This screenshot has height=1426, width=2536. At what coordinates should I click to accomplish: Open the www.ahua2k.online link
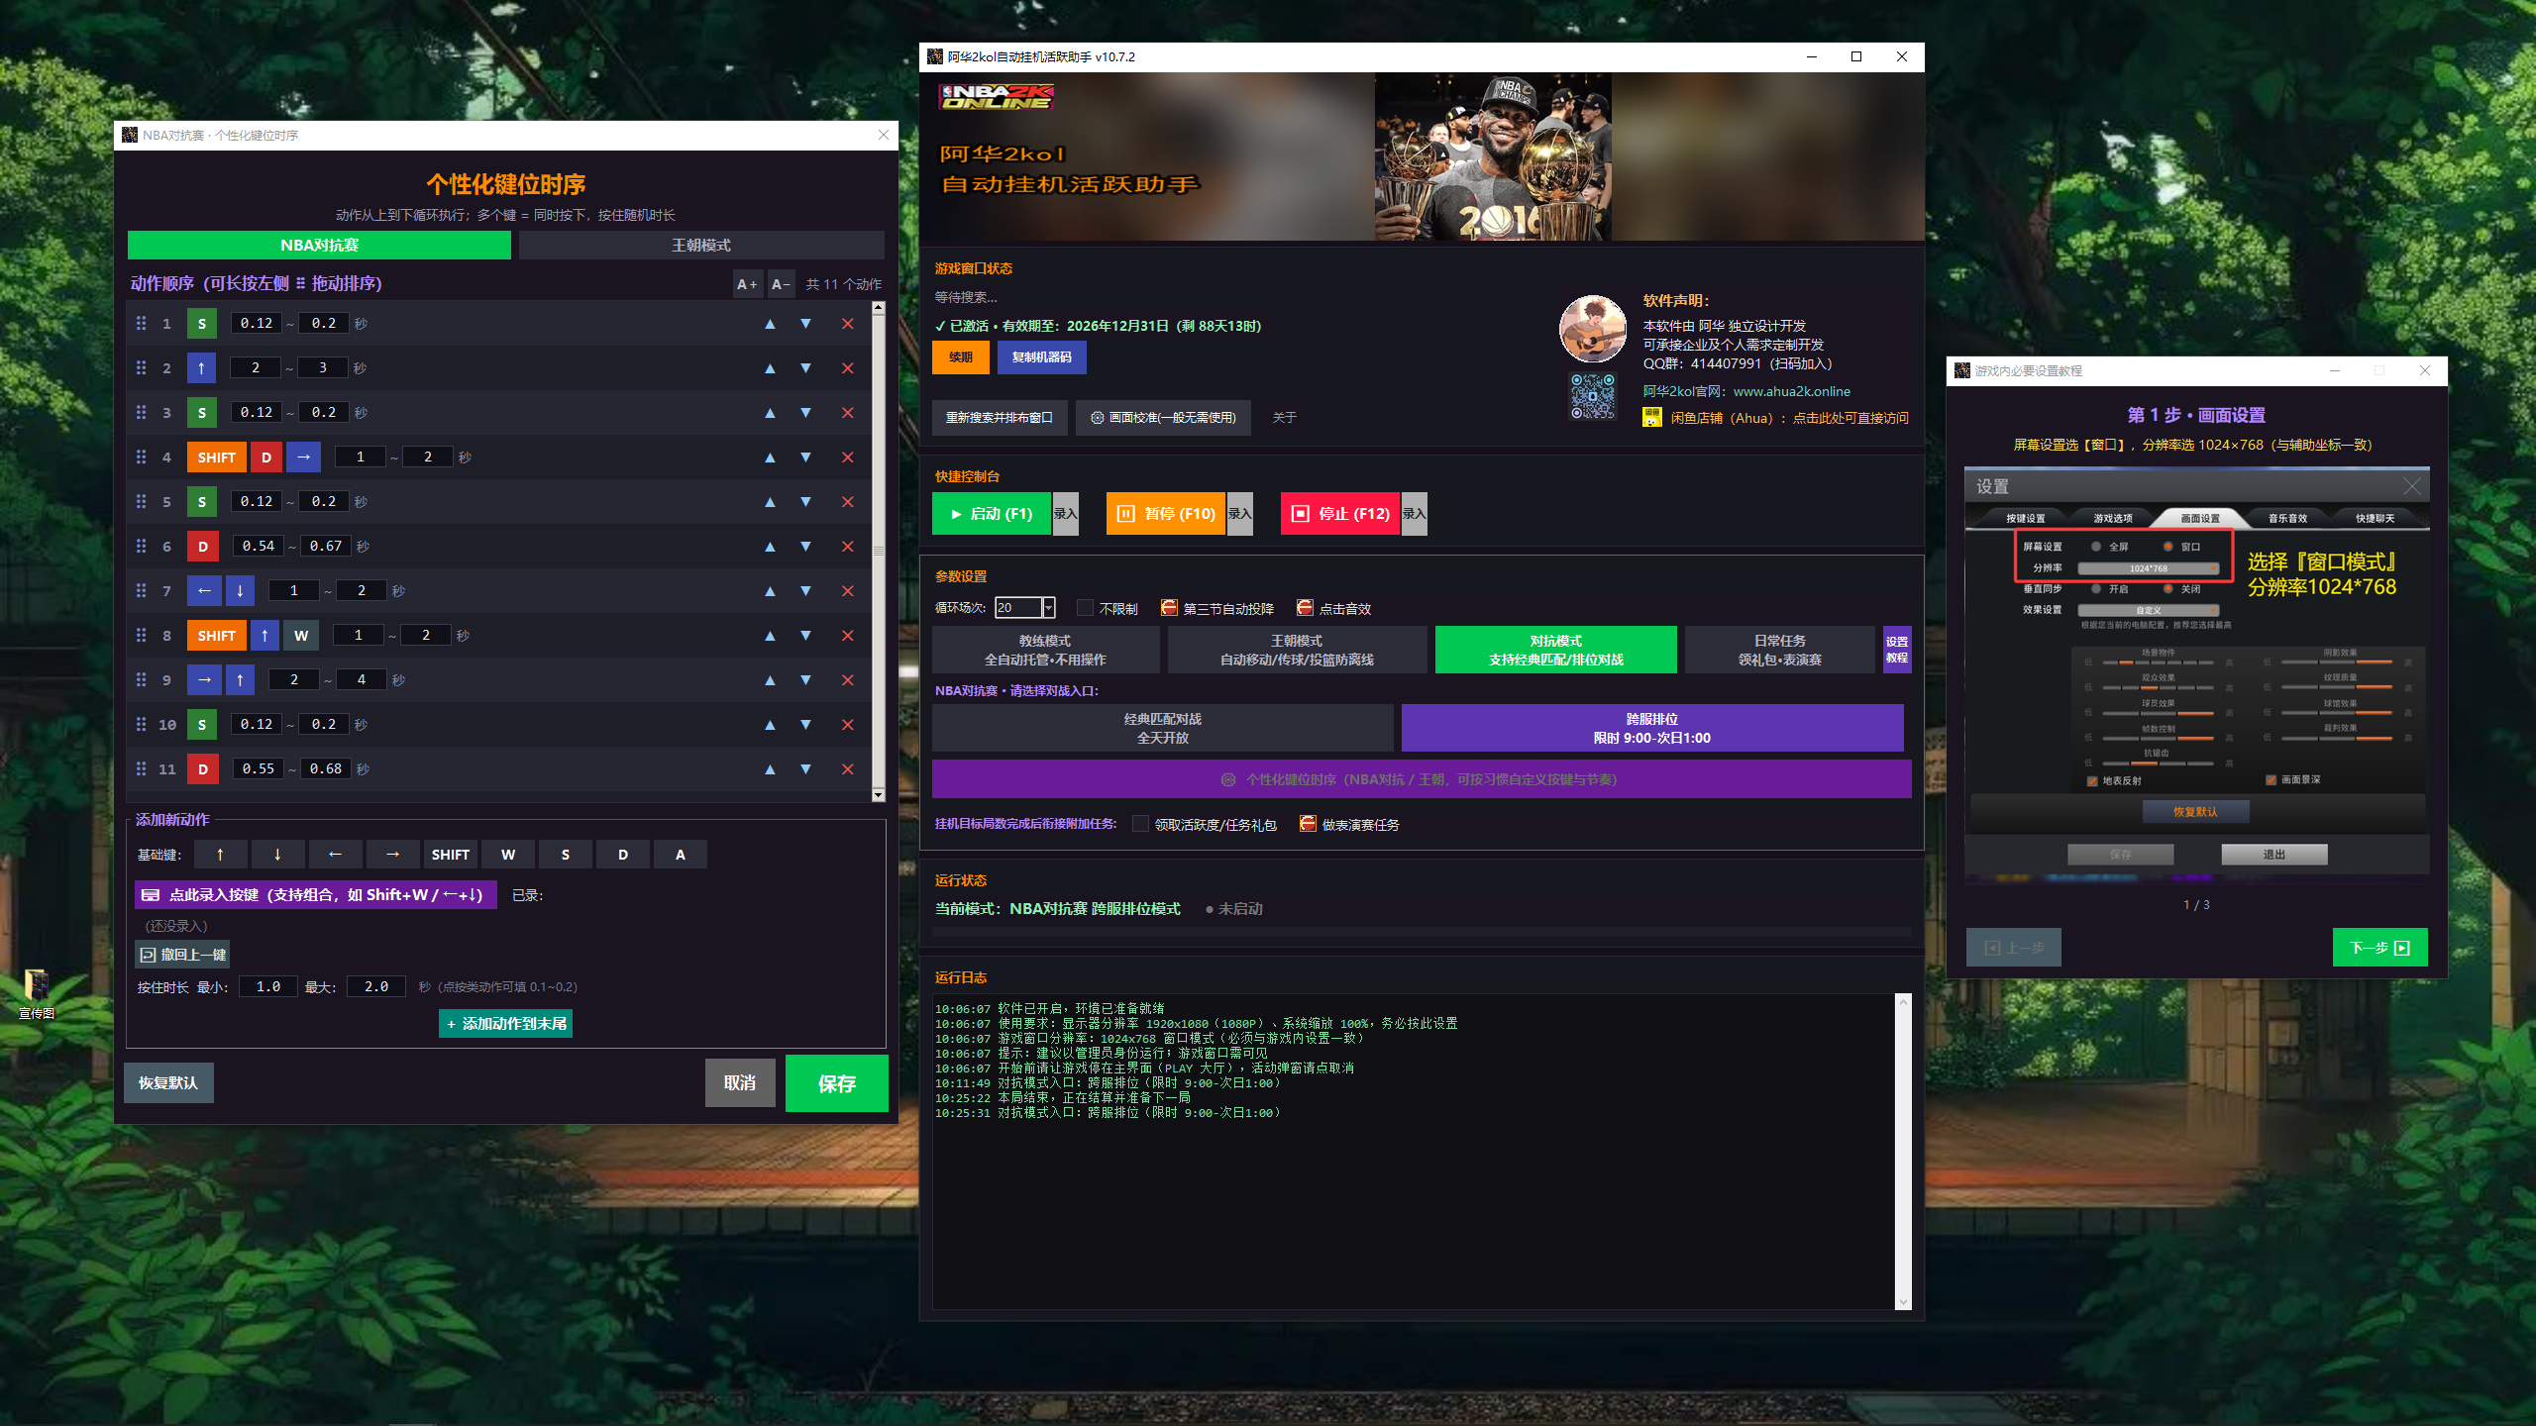pyautogui.click(x=1791, y=391)
